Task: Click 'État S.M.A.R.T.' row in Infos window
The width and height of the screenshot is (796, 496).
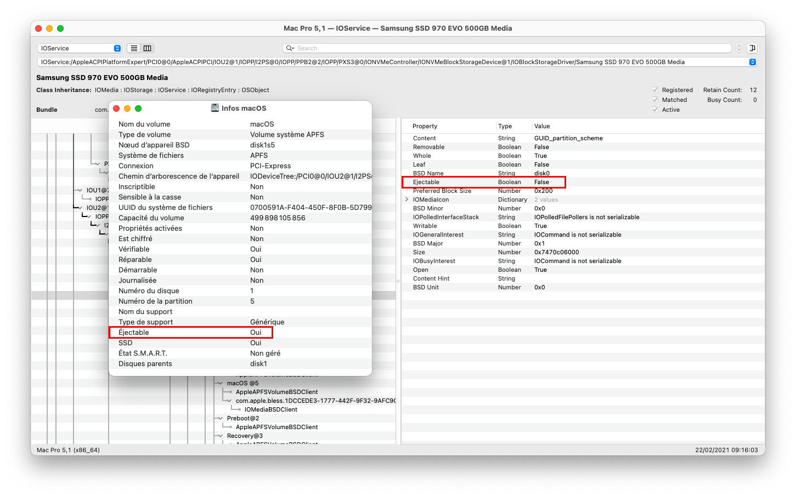Action: pyautogui.click(x=240, y=353)
